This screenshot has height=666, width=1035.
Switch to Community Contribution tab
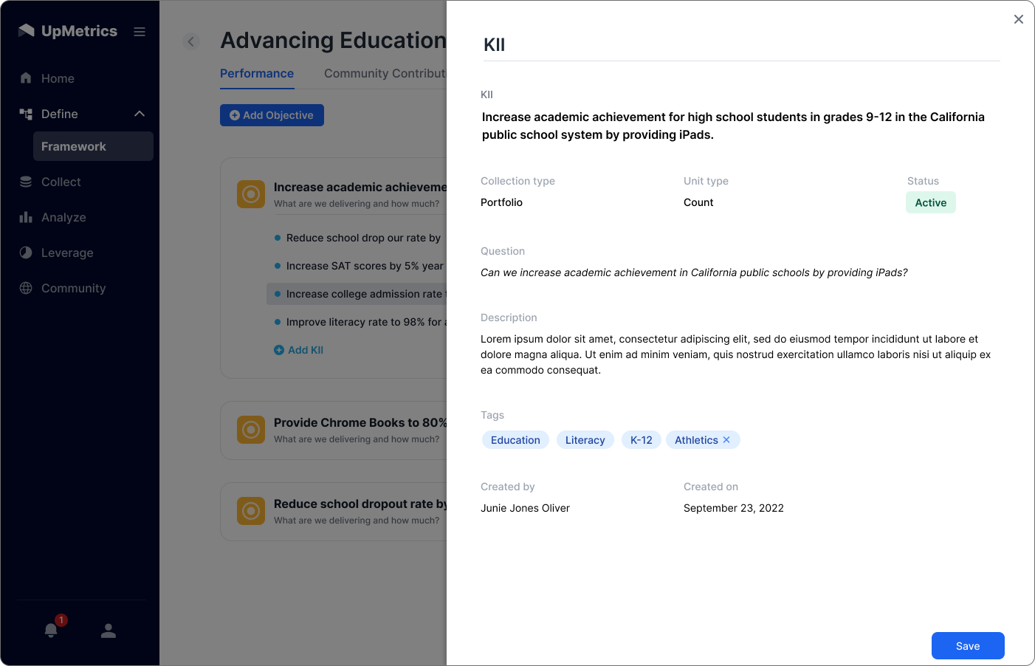[x=385, y=74]
